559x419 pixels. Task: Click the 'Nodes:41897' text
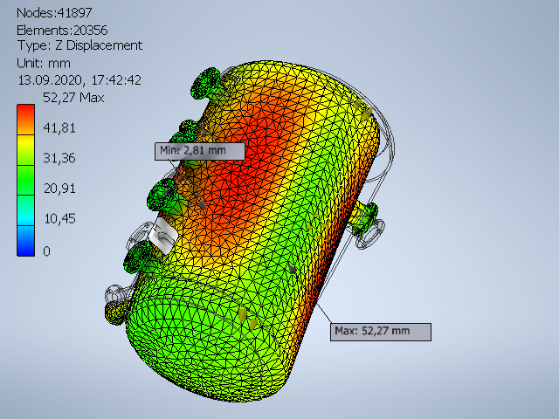[54, 13]
